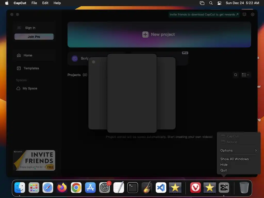This screenshot has height=198, width=264.
Task: Open the Edit menu
Action: click(x=45, y=3)
